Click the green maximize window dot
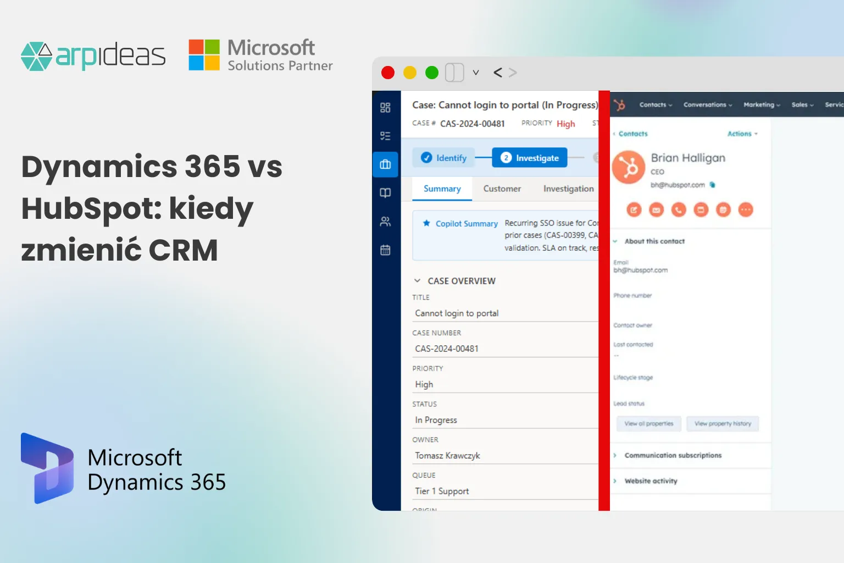844x563 pixels. (x=432, y=73)
